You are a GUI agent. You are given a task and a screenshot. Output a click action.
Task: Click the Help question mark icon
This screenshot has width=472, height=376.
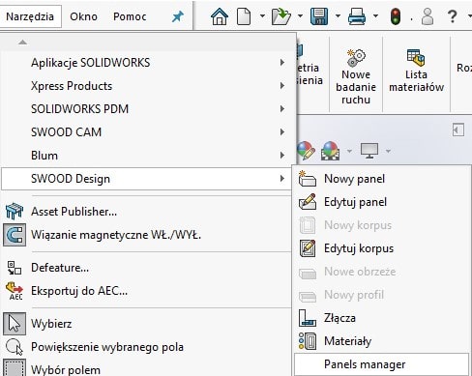click(x=453, y=16)
